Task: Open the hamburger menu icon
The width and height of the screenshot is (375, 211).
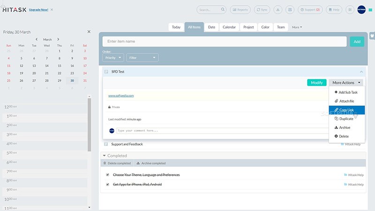Action: point(350,10)
